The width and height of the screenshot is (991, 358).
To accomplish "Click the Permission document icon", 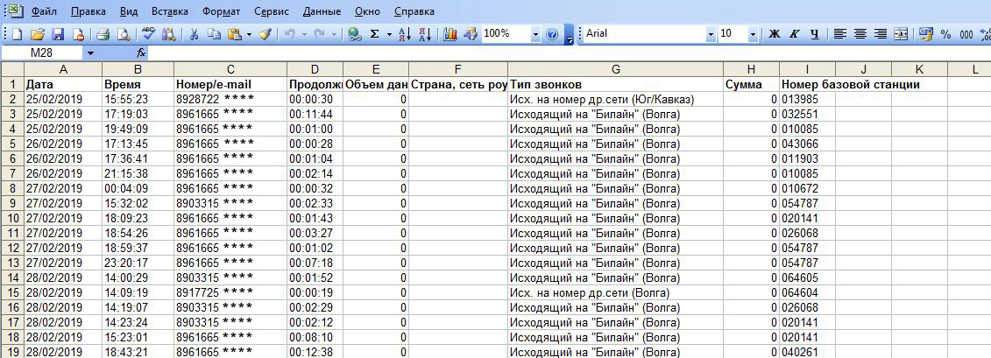I will click(78, 35).
